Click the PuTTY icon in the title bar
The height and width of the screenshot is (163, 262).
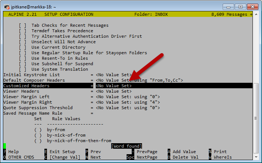coord(7,7)
